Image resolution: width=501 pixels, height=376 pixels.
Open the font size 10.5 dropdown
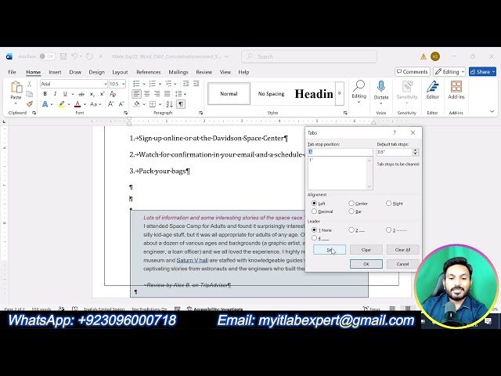pos(124,84)
